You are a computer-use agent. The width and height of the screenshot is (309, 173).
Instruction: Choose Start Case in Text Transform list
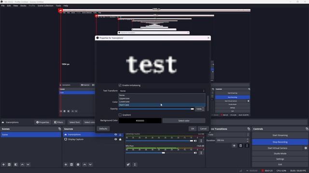click(x=162, y=105)
